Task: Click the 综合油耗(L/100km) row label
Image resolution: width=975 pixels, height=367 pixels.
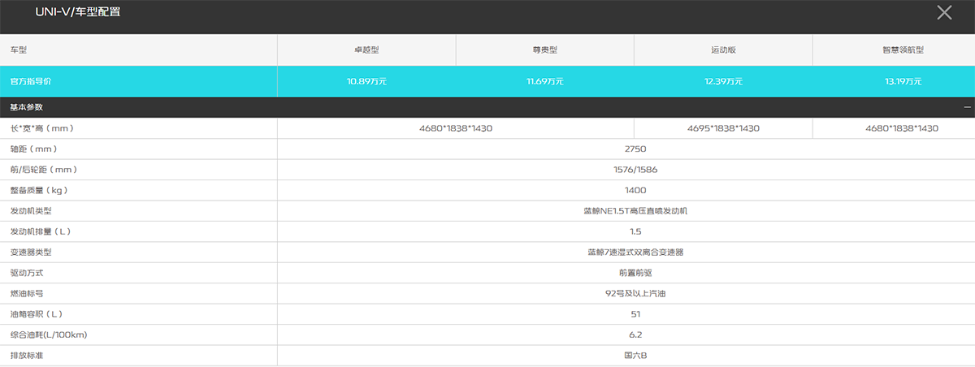Action: [x=48, y=335]
